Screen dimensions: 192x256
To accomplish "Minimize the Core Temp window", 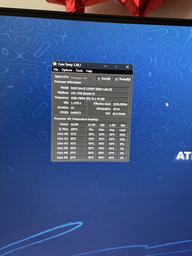I will 105,66.
